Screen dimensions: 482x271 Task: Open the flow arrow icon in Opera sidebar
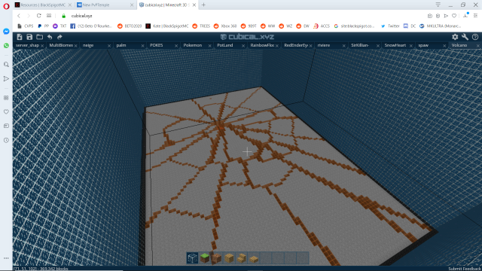[6, 78]
